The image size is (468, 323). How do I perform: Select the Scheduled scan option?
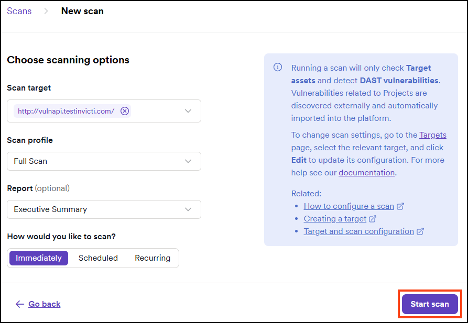[98, 258]
